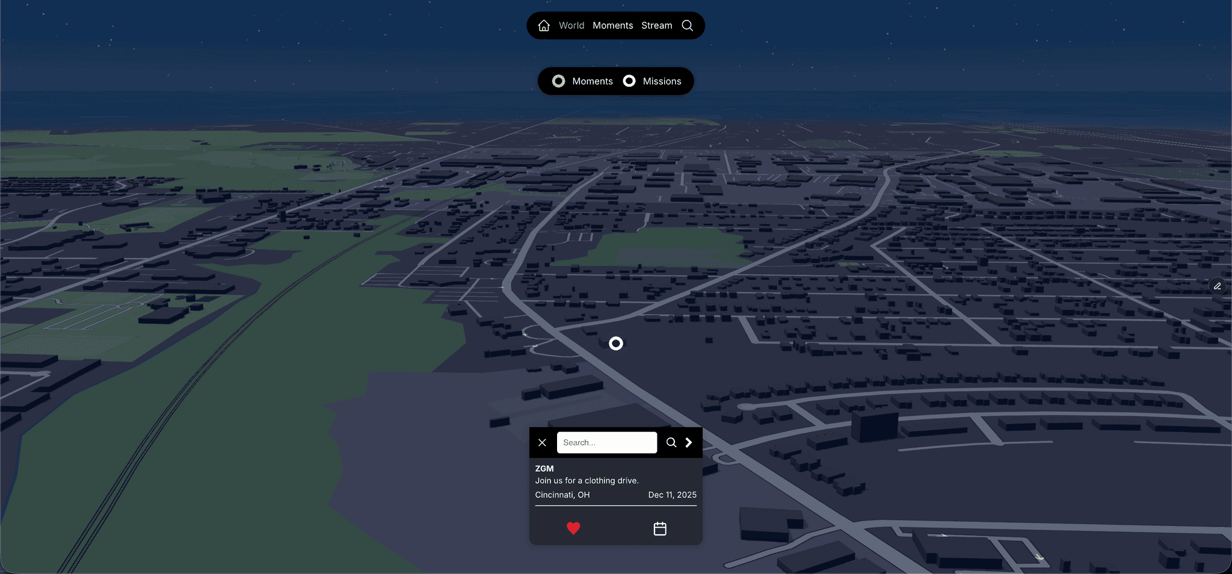1232x574 pixels.
Task: Like the mission with red heart
Action: tap(573, 528)
